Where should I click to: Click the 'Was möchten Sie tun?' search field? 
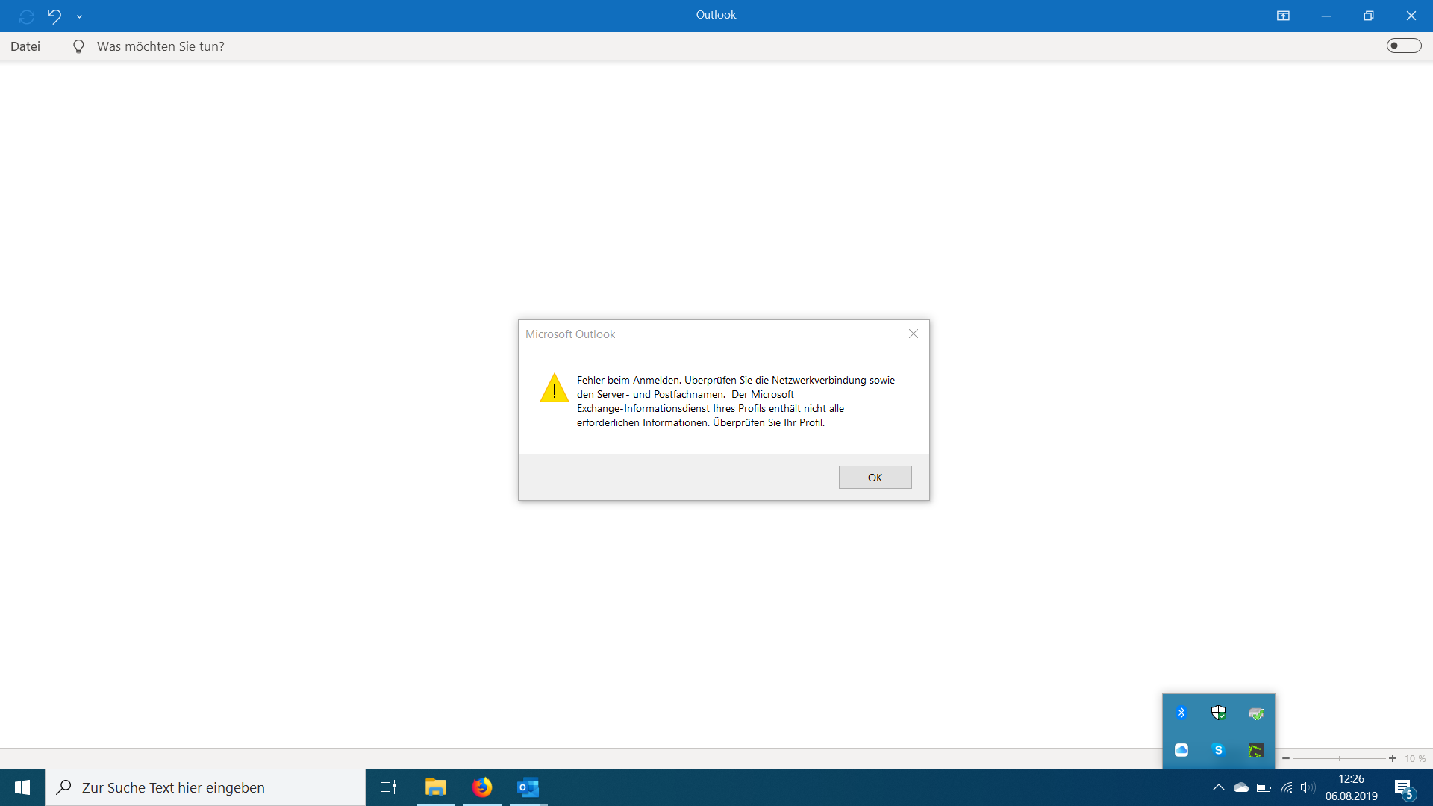160,46
